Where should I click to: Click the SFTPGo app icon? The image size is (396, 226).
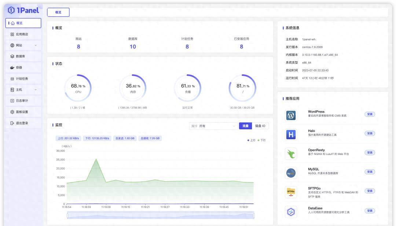(x=291, y=192)
